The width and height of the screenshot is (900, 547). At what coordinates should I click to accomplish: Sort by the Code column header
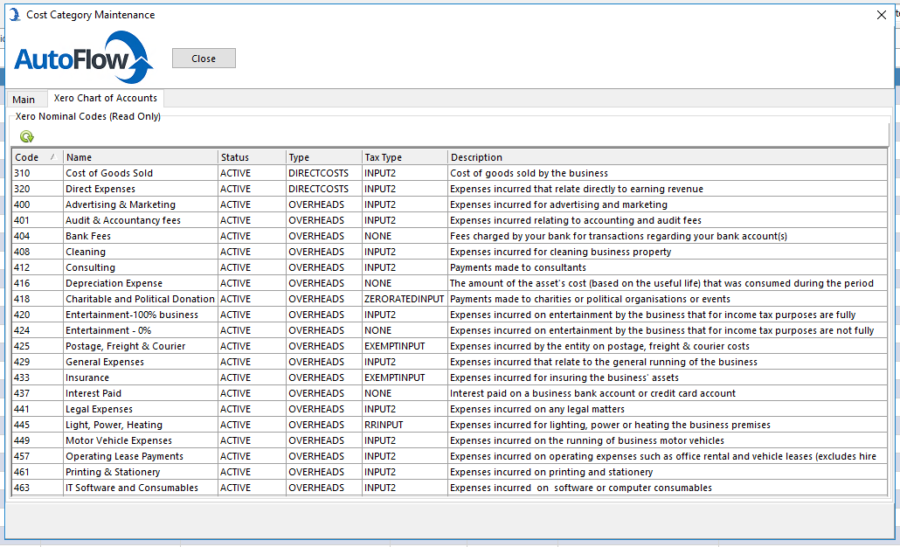pyautogui.click(x=38, y=157)
